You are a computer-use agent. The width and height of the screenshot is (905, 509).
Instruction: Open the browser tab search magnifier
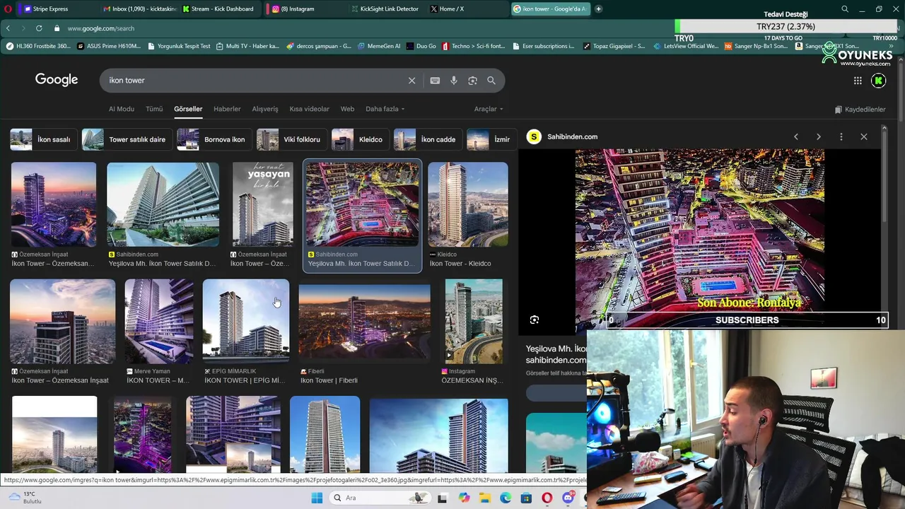845,9
